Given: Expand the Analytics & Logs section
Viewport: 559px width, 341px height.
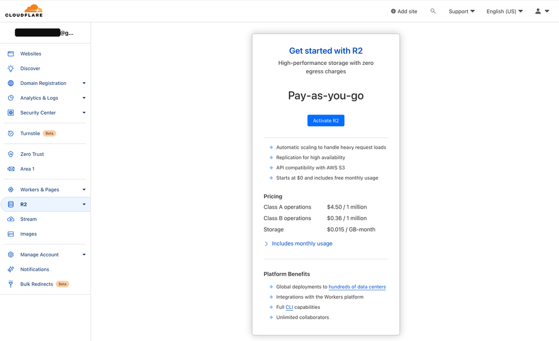Looking at the screenshot, I should (x=84, y=98).
